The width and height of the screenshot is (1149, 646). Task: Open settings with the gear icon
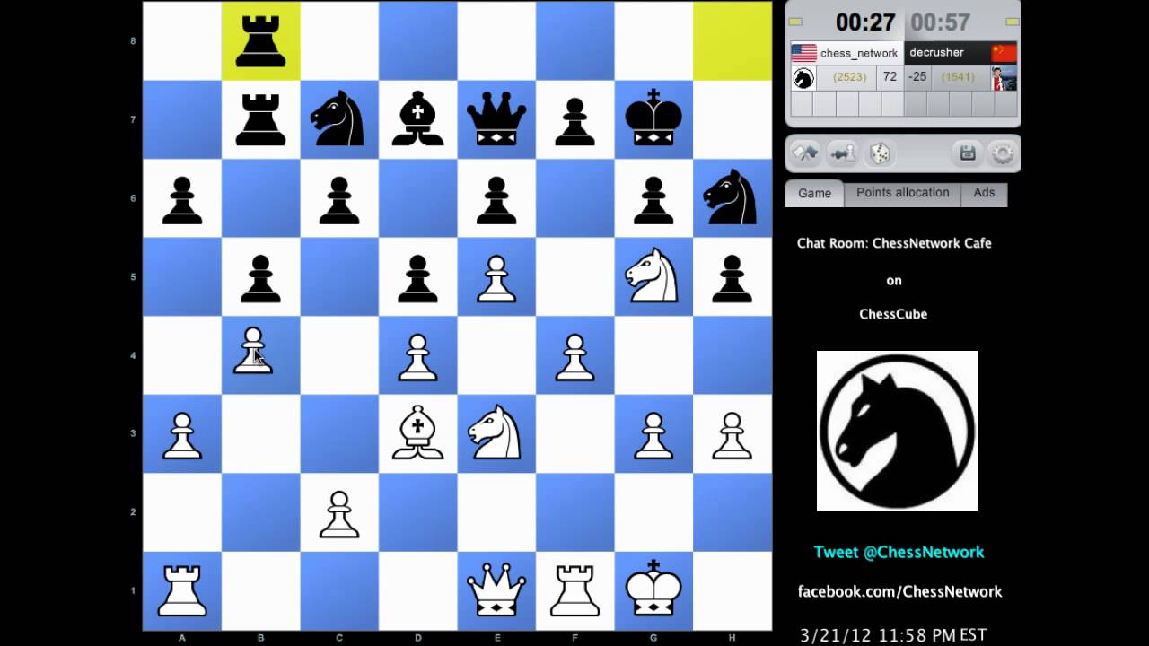tap(1002, 153)
